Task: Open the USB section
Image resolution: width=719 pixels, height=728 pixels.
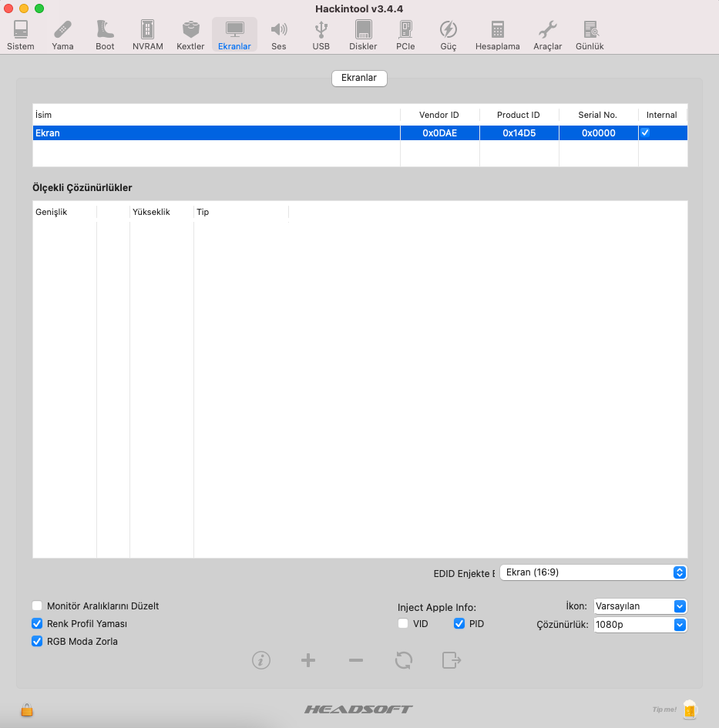Action: pyautogui.click(x=321, y=35)
